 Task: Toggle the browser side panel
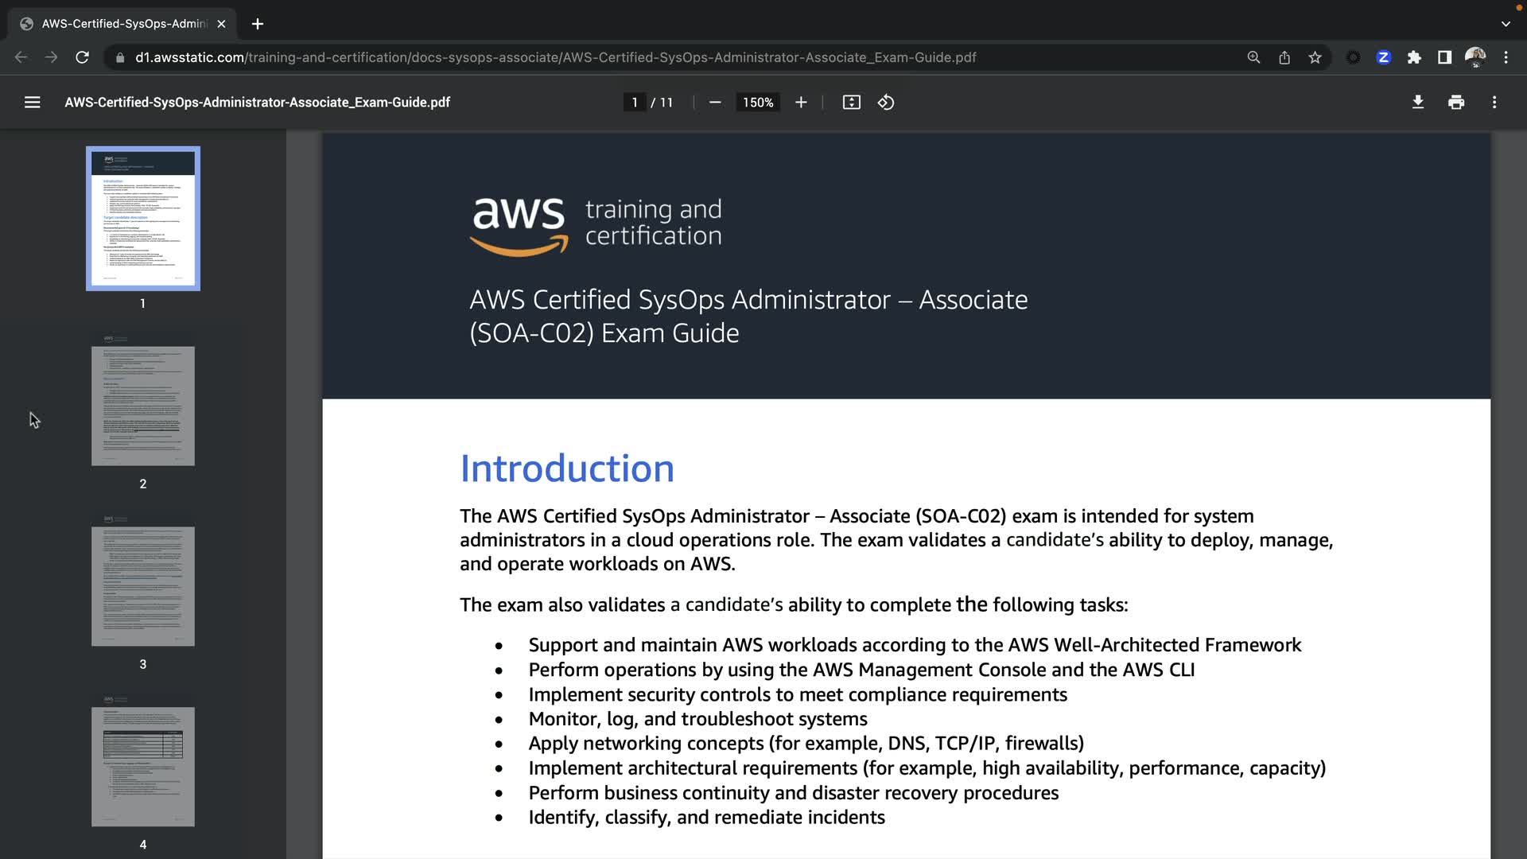tap(1444, 57)
